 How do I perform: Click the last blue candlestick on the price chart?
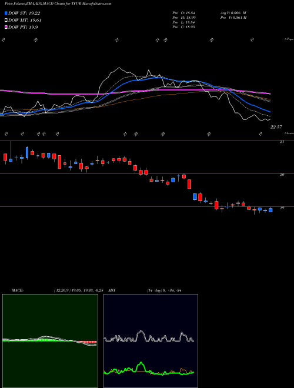(x=270, y=210)
